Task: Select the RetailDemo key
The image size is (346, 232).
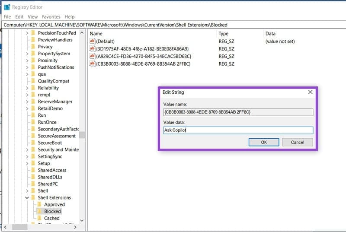Action: click(50, 108)
